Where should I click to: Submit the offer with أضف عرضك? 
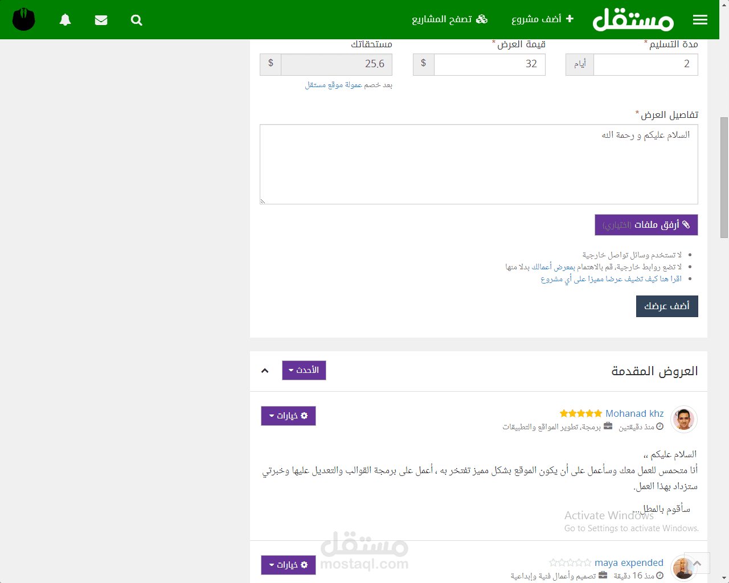coord(666,306)
